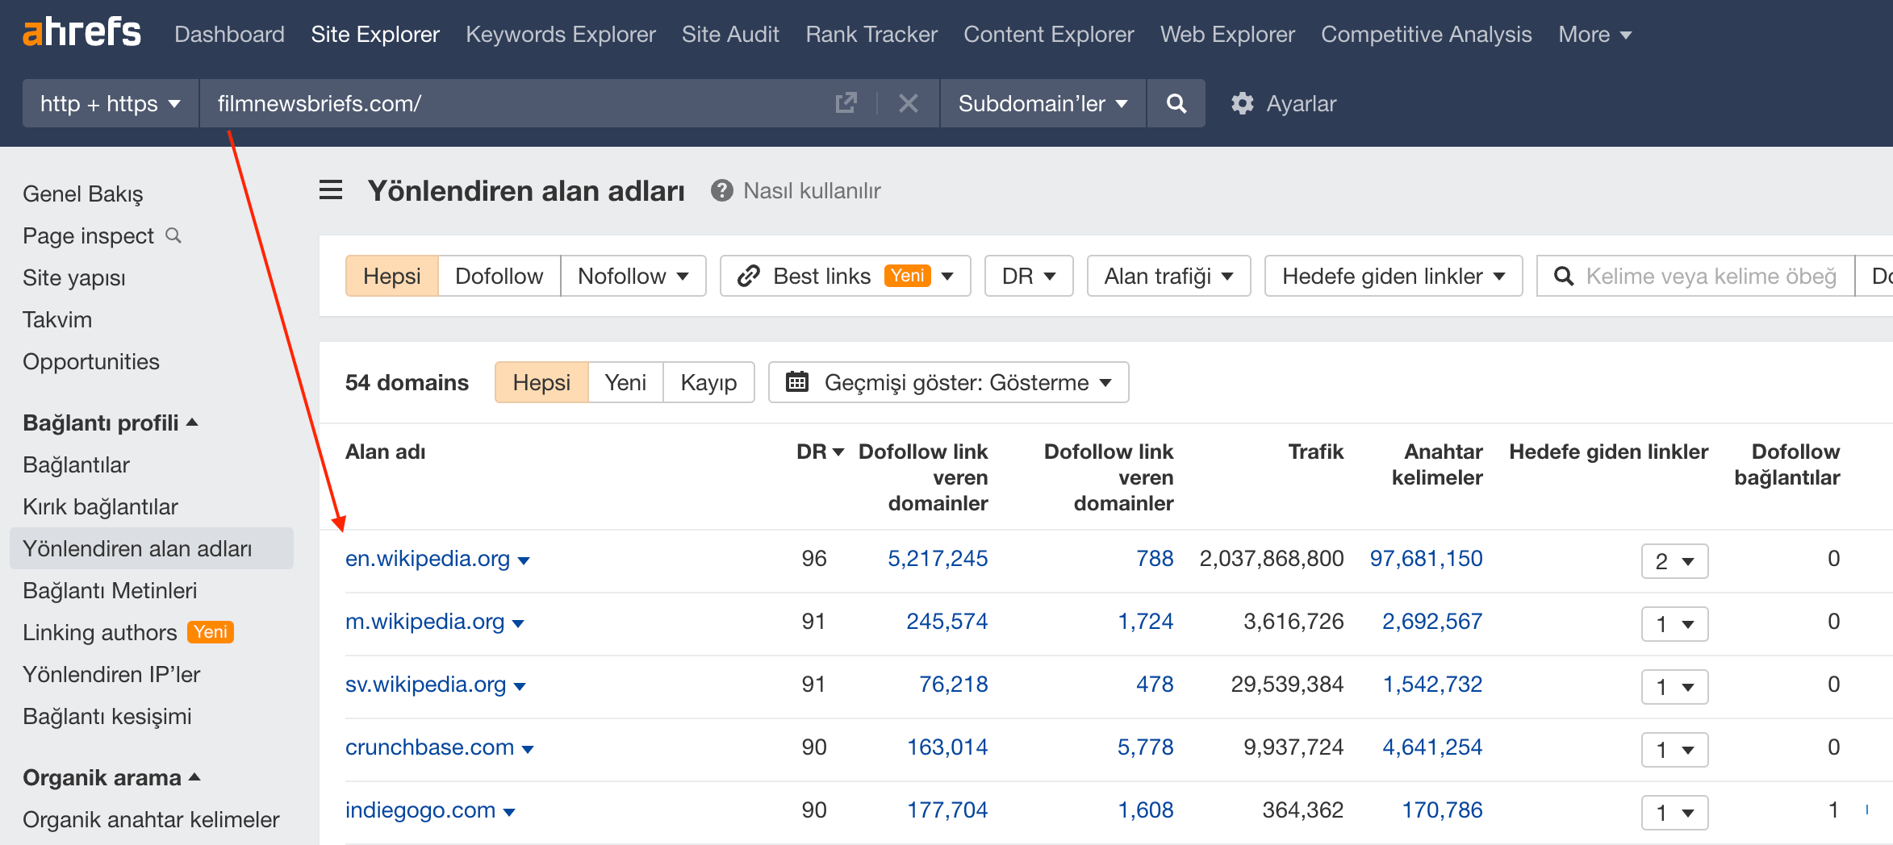This screenshot has height=845, width=1893.
Task: Select Kayıp domains filter
Action: (x=708, y=382)
